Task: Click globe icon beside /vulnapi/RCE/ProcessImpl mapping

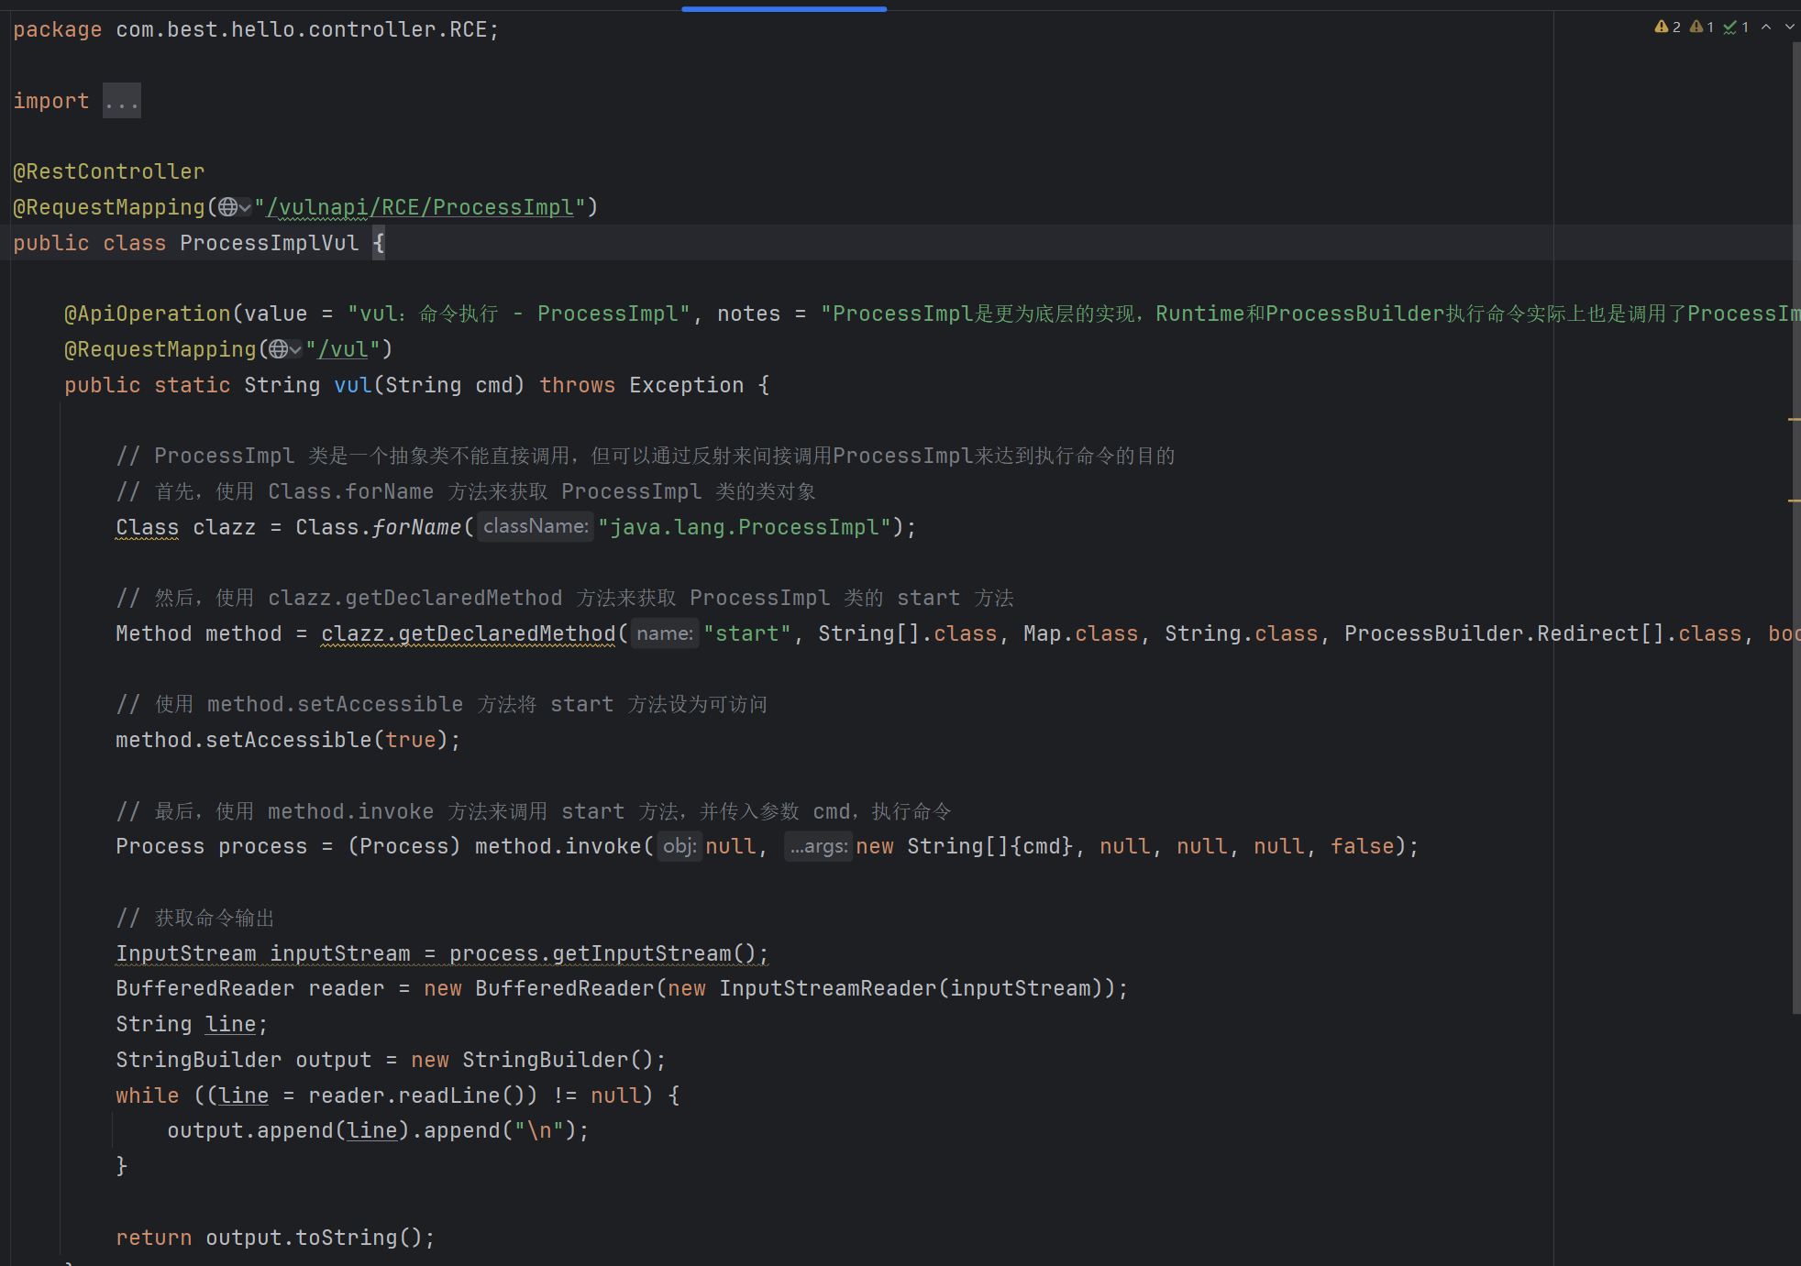Action: click(227, 208)
